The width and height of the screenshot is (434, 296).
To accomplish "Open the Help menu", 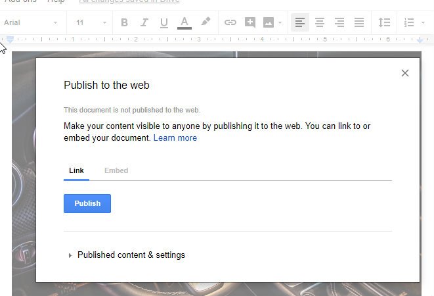I will (56, 1).
